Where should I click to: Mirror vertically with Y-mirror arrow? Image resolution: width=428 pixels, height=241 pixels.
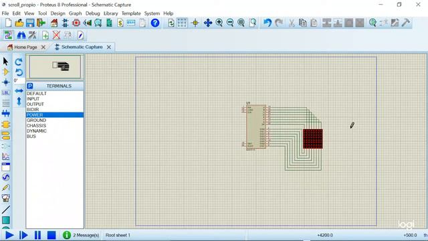[x=19, y=101]
